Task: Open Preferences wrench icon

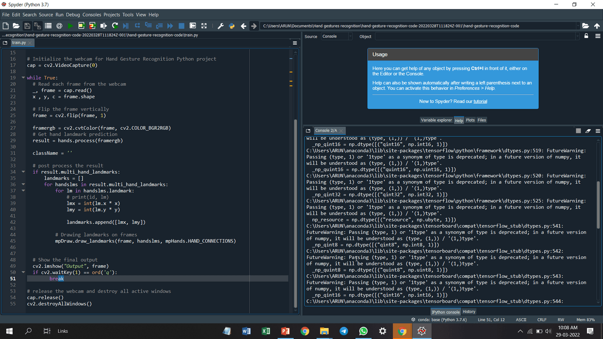Action: pyautogui.click(x=221, y=26)
